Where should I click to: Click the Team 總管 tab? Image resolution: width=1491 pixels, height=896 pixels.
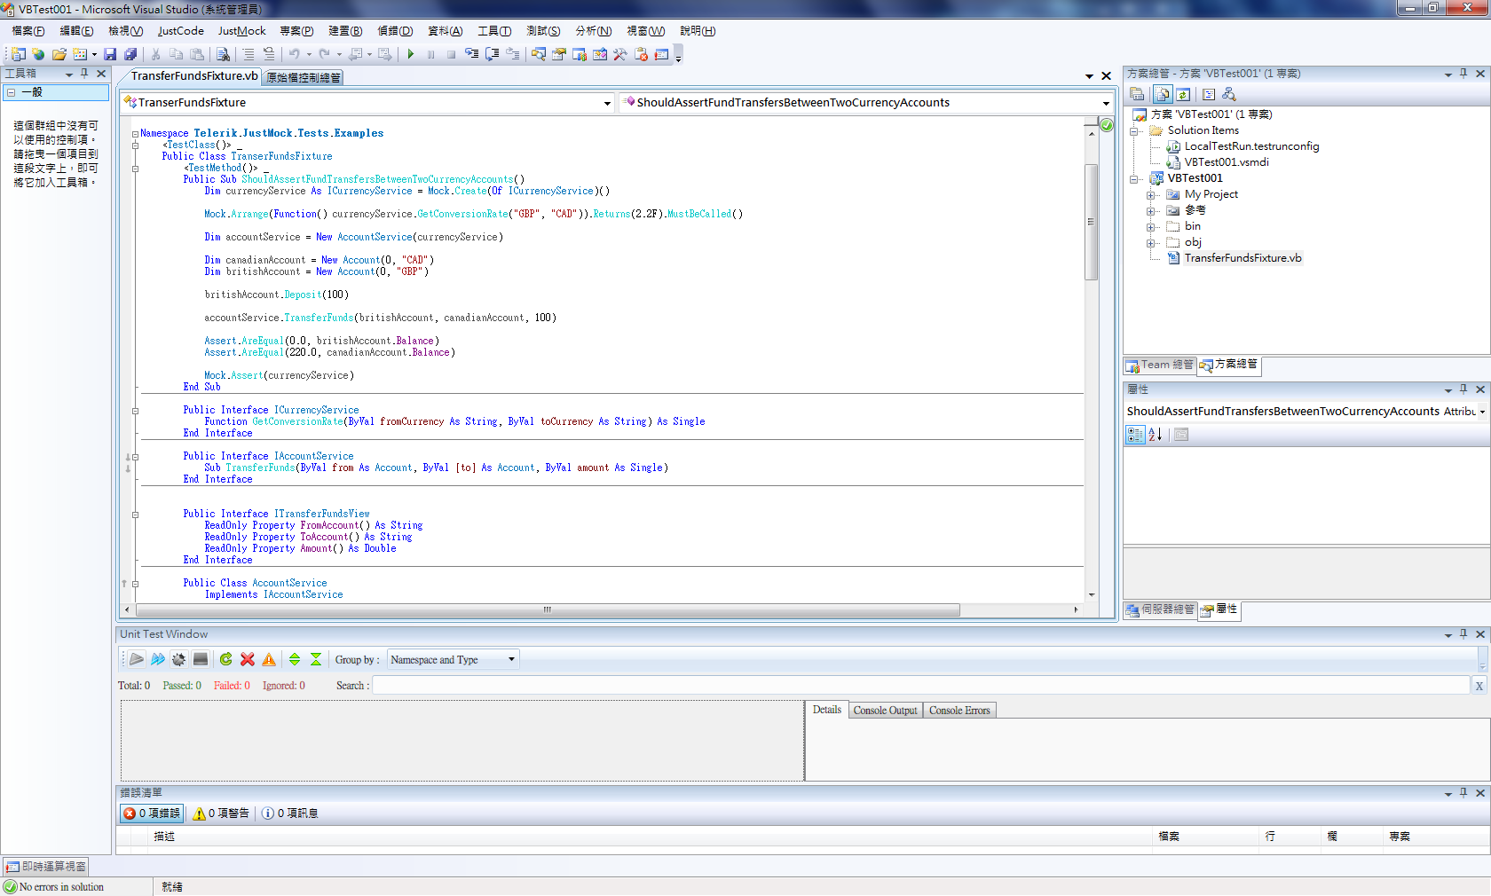[x=1160, y=365]
